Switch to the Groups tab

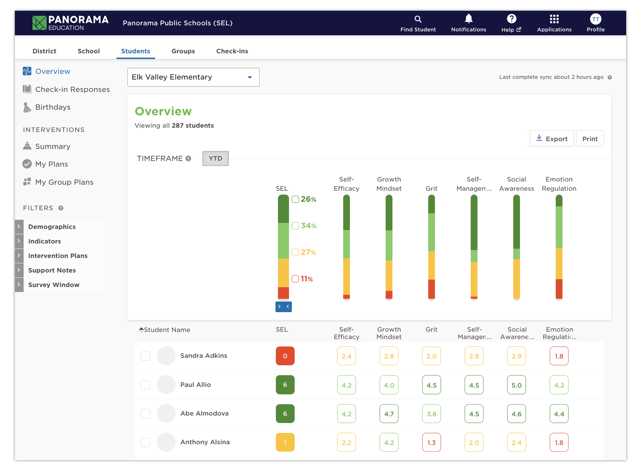point(183,51)
